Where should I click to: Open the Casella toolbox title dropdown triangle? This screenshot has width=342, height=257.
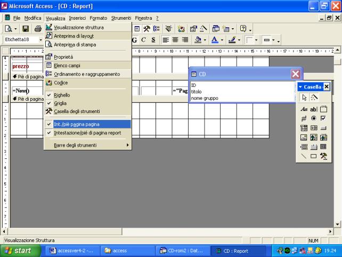click(300, 87)
